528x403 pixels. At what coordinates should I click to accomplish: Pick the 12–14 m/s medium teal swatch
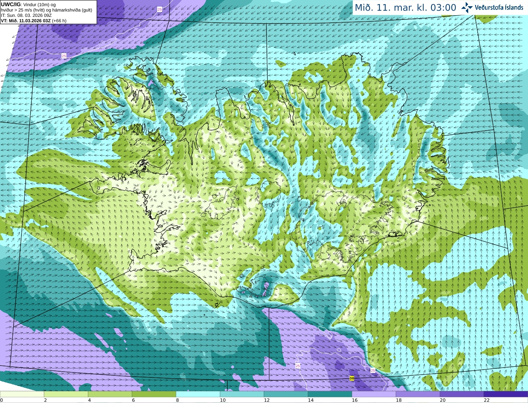pyautogui.click(x=286, y=394)
